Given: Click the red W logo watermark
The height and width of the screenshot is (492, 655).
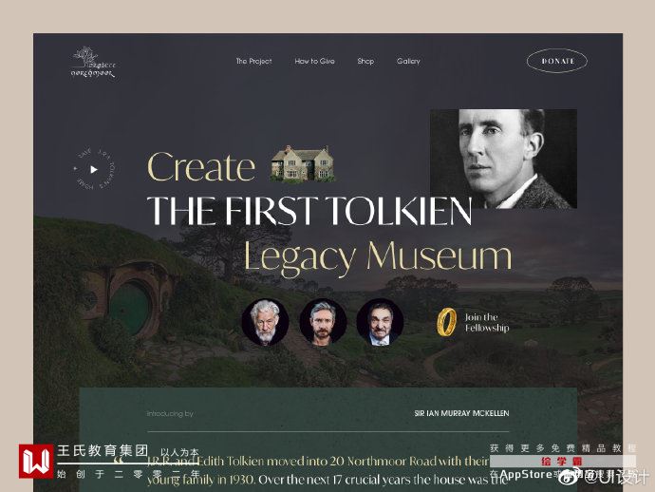Looking at the screenshot, I should 36,461.
